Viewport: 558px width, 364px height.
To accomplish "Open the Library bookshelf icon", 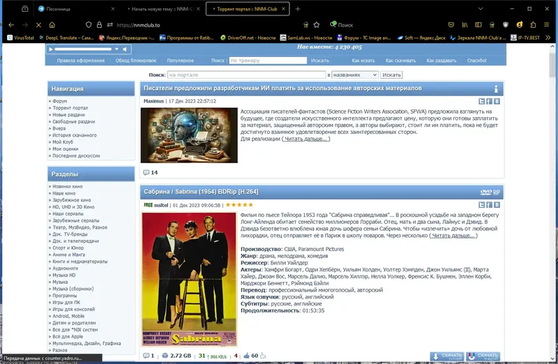I will pos(465,25).
